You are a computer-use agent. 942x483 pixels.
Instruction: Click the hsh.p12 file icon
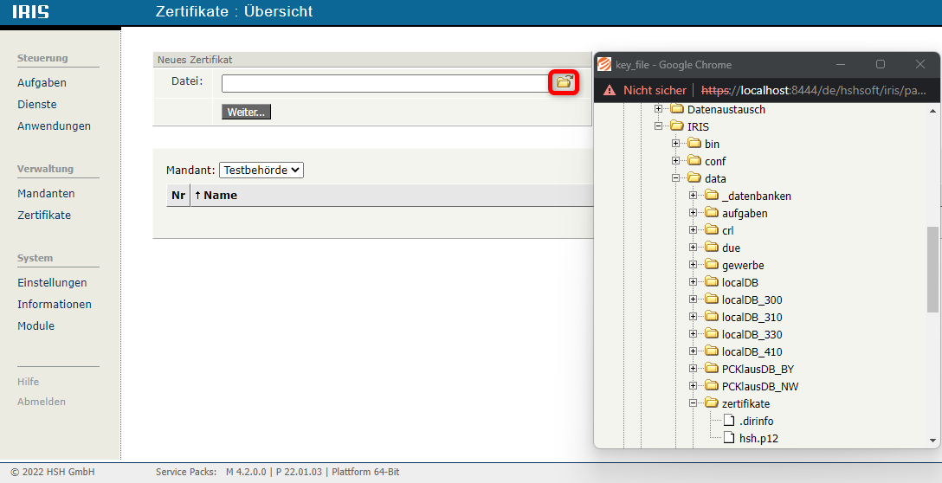pyautogui.click(x=728, y=438)
